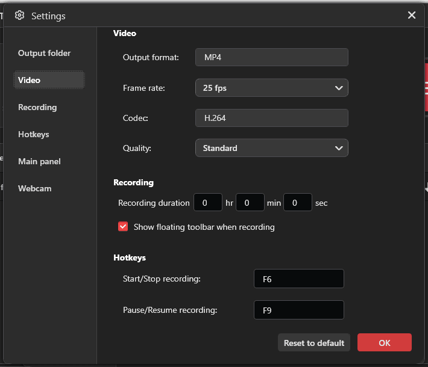Click the Video section heading
The height and width of the screenshot is (367, 428).
125,33
